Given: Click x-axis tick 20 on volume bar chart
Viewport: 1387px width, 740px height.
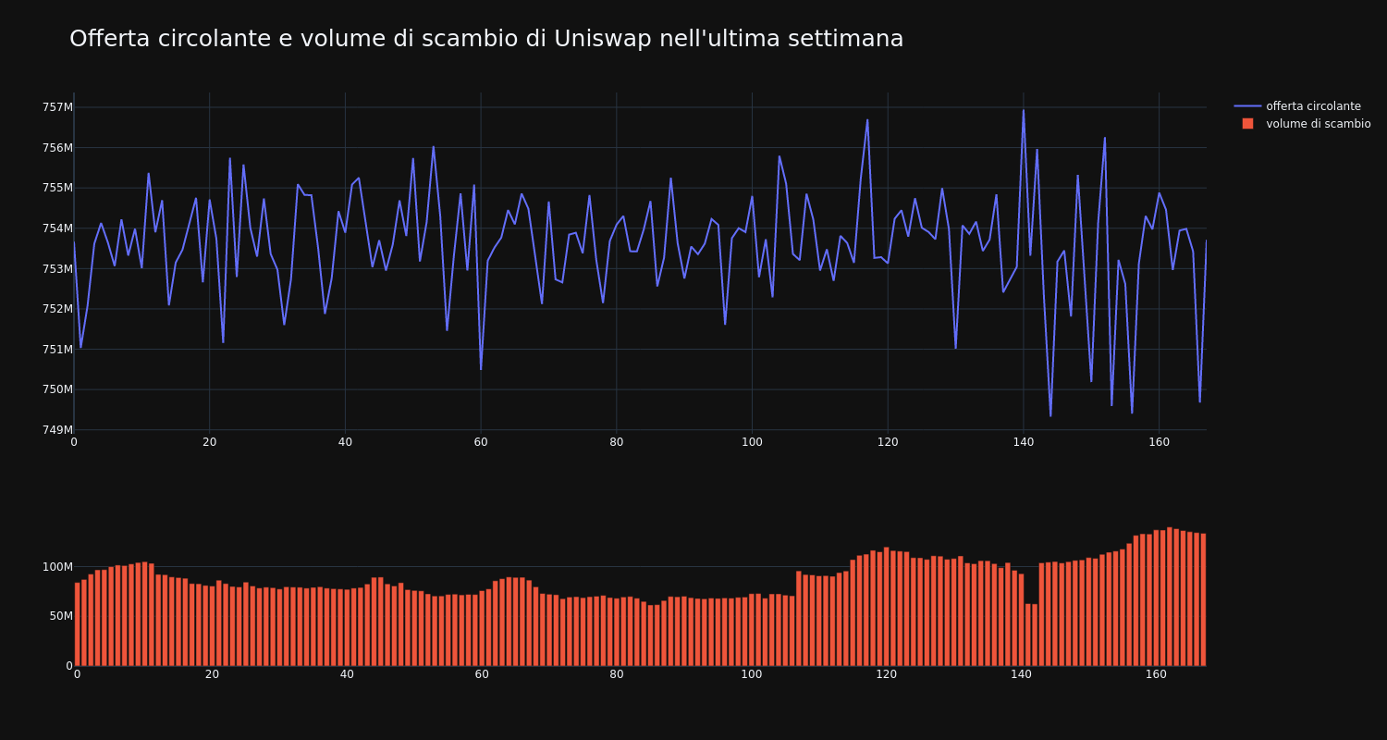Looking at the screenshot, I should [212, 674].
